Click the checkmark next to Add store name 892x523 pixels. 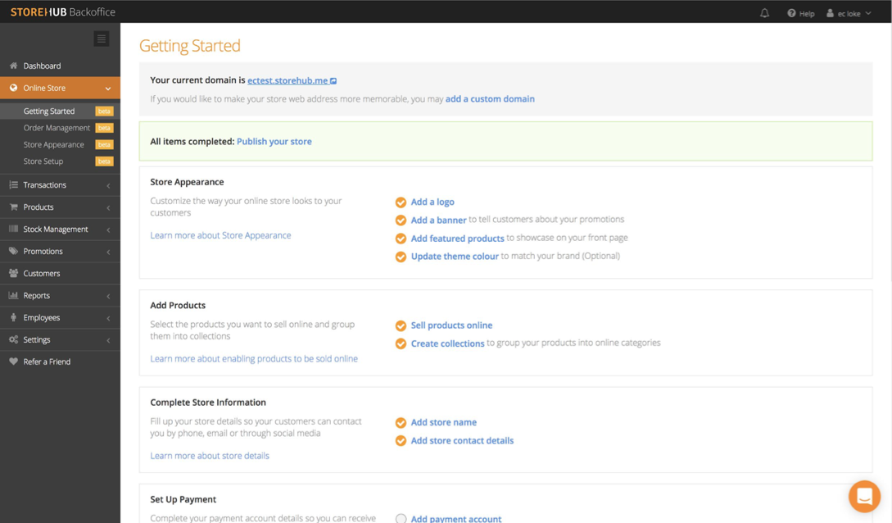[x=401, y=423]
